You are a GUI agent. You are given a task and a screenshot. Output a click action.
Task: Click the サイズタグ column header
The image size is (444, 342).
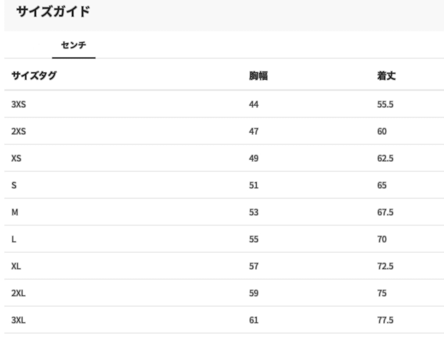34,76
